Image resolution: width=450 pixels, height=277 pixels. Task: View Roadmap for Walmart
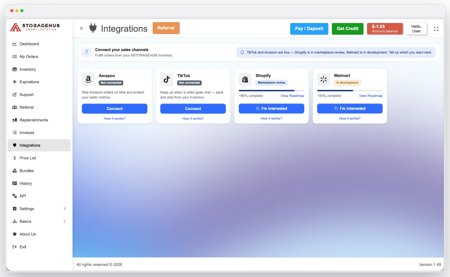tap(371, 96)
